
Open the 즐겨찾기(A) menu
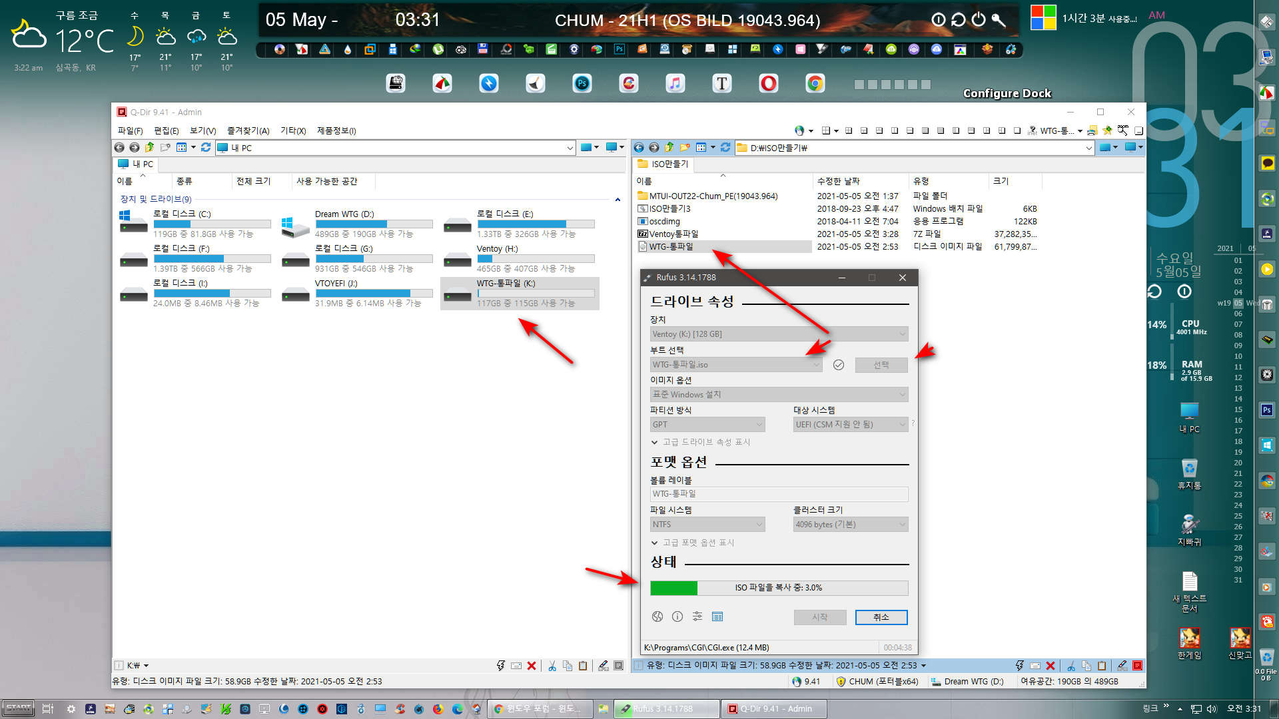248,130
